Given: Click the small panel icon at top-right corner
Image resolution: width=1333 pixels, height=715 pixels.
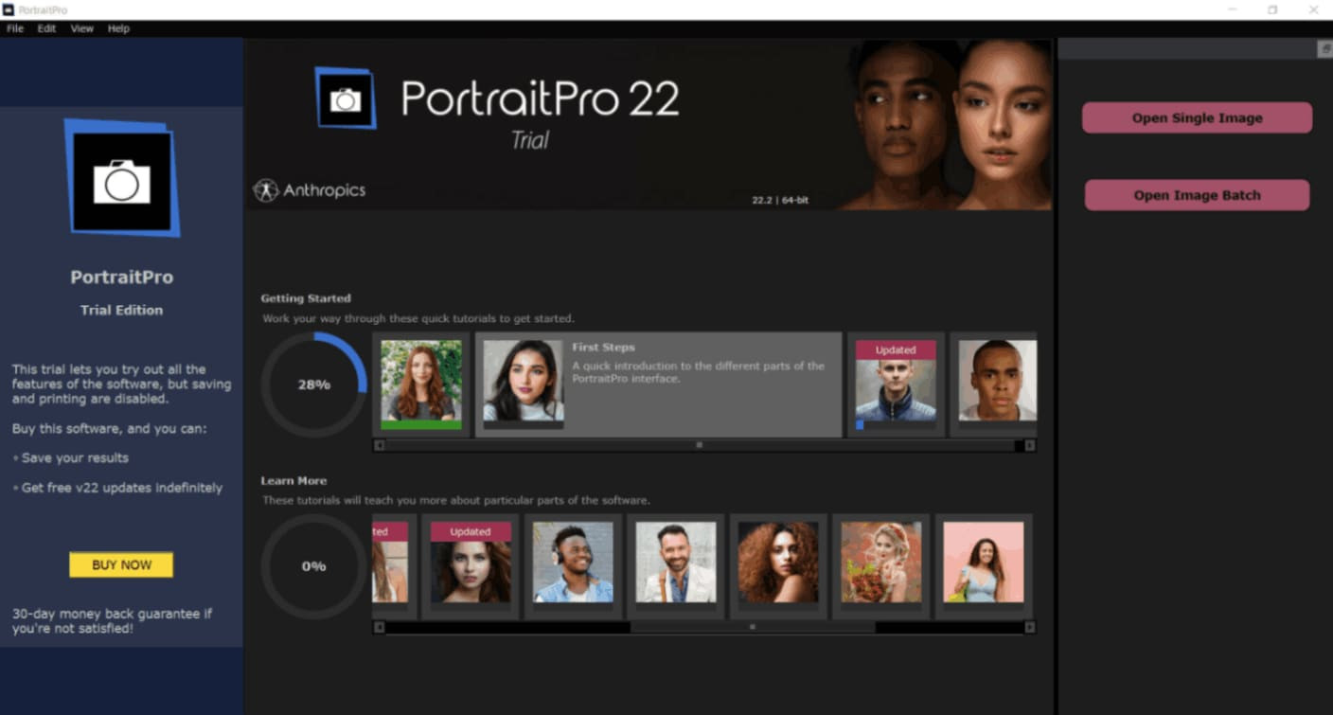Looking at the screenshot, I should 1325,49.
